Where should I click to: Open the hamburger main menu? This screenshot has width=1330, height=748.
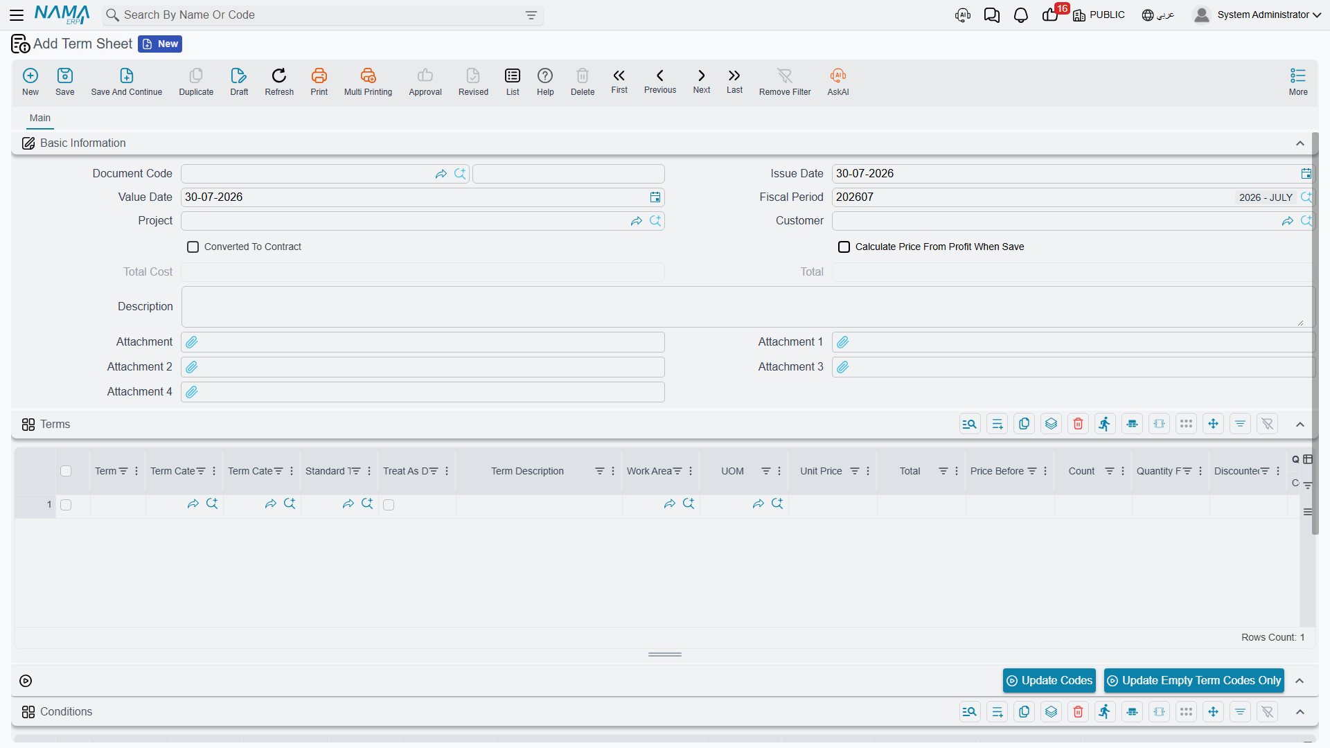click(x=17, y=15)
